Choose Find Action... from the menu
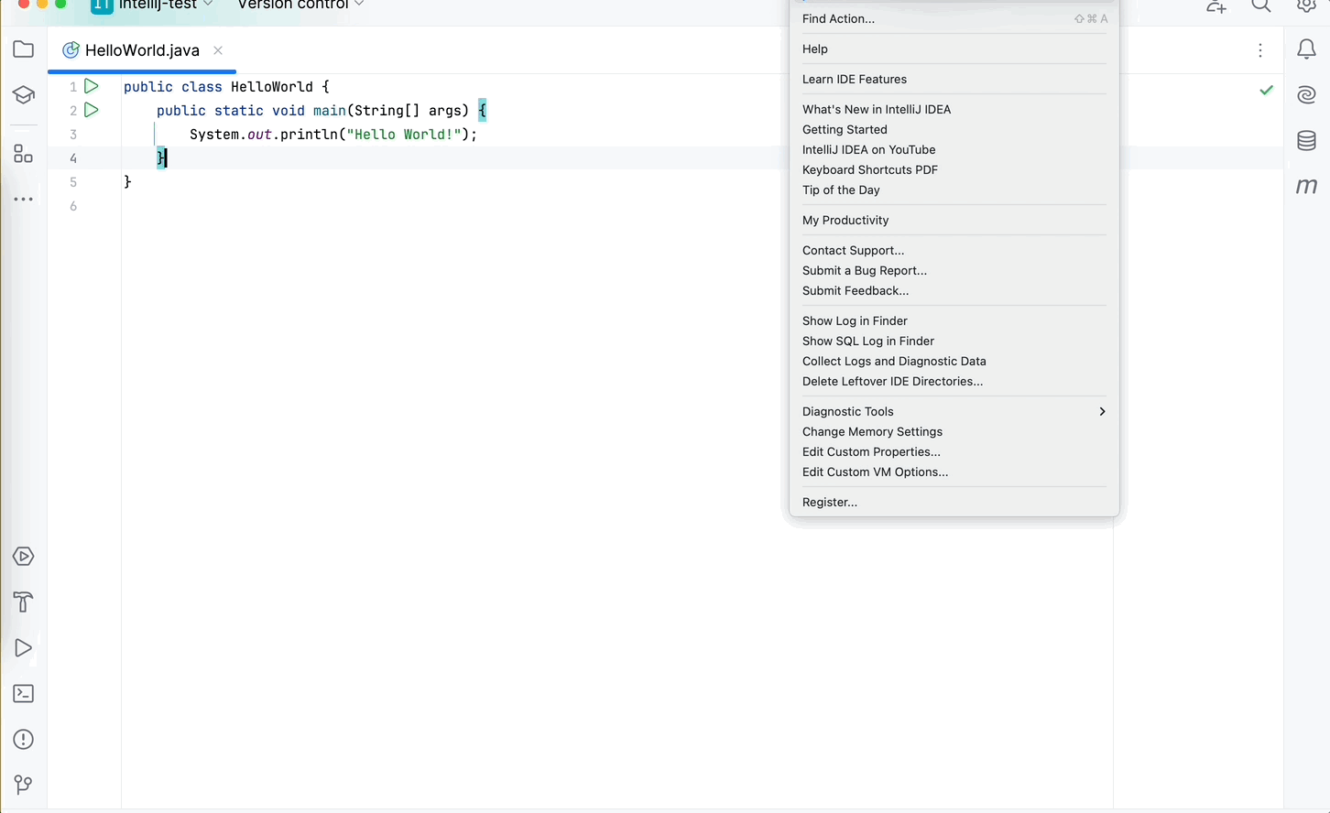 [x=954, y=19]
